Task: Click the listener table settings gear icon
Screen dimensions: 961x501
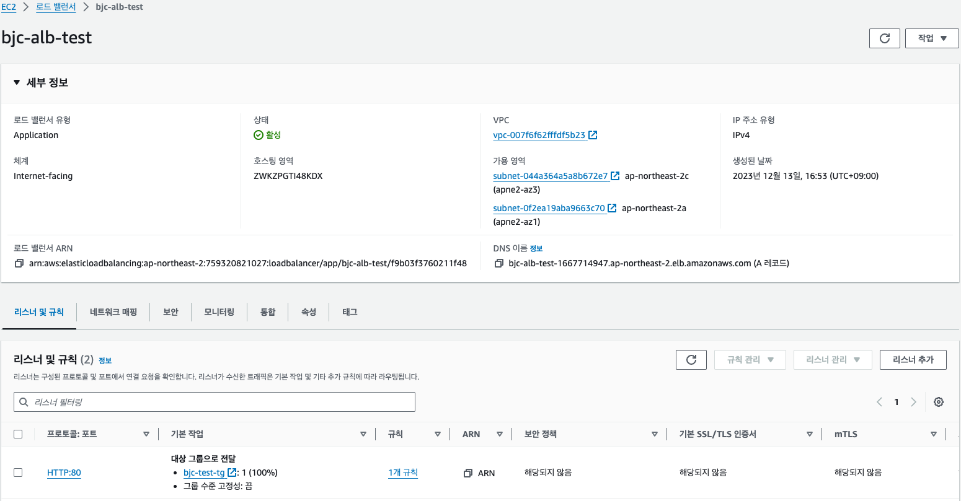Action: coord(939,402)
